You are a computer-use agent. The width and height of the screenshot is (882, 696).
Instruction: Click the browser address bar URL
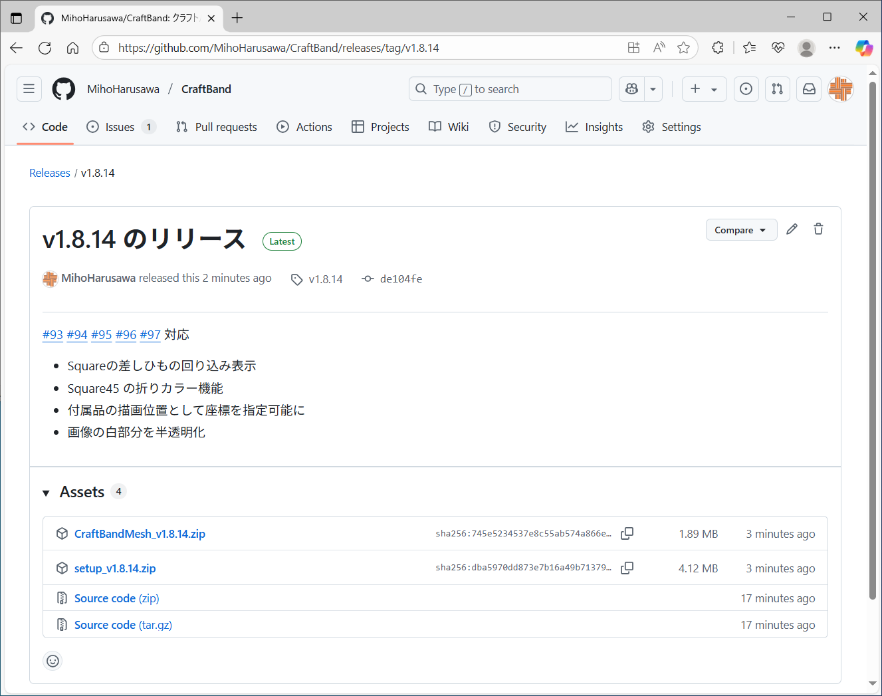pyautogui.click(x=278, y=48)
